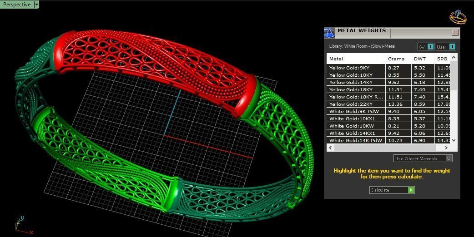The image size is (474, 237).
Task: Select the Yellow Gold:18KY row
Action: tap(388, 89)
